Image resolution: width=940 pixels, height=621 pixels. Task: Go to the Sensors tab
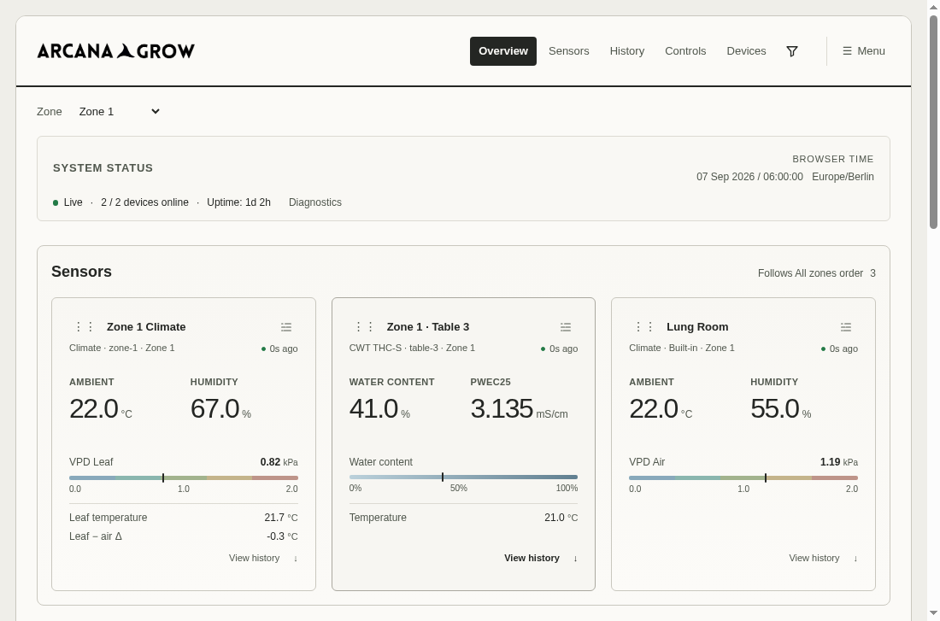569,51
